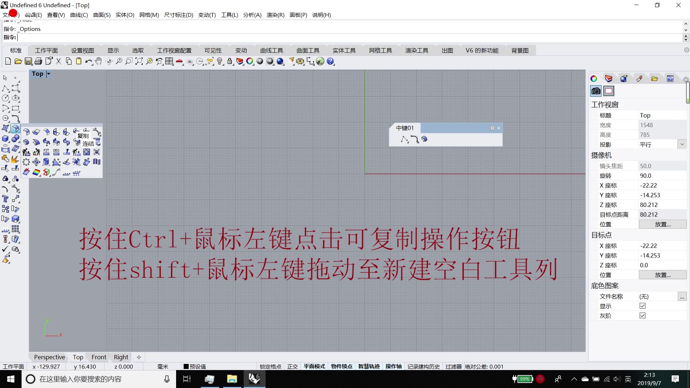690x388 pixels.
Task: Open the 投影 projection dropdown
Action: click(x=682, y=144)
